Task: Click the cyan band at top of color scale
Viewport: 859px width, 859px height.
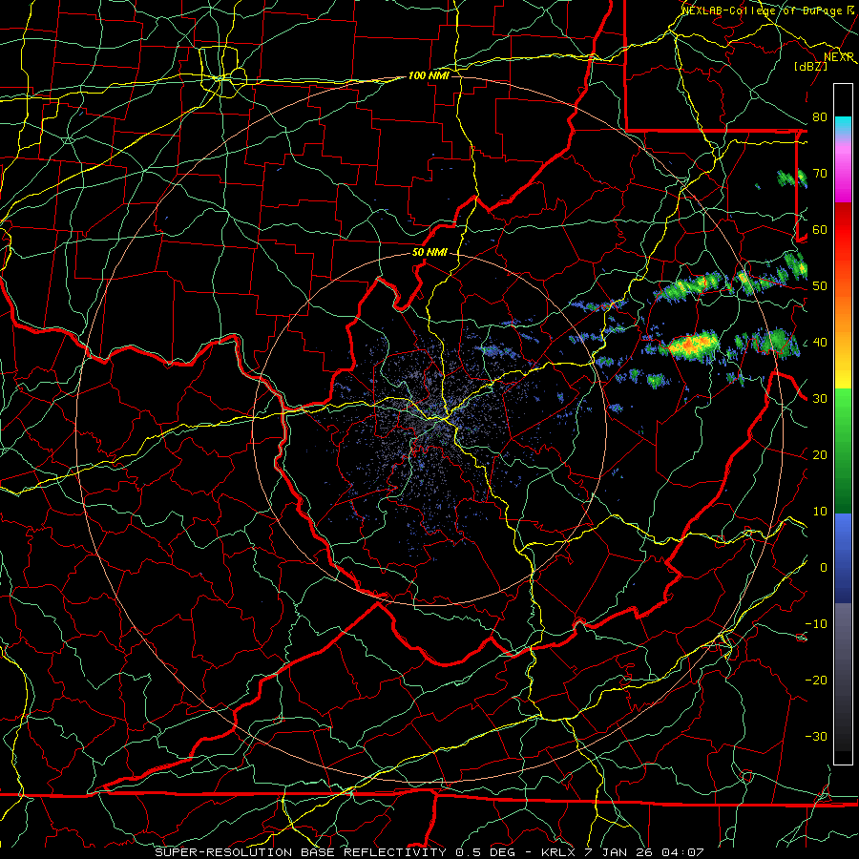Action: tap(843, 126)
